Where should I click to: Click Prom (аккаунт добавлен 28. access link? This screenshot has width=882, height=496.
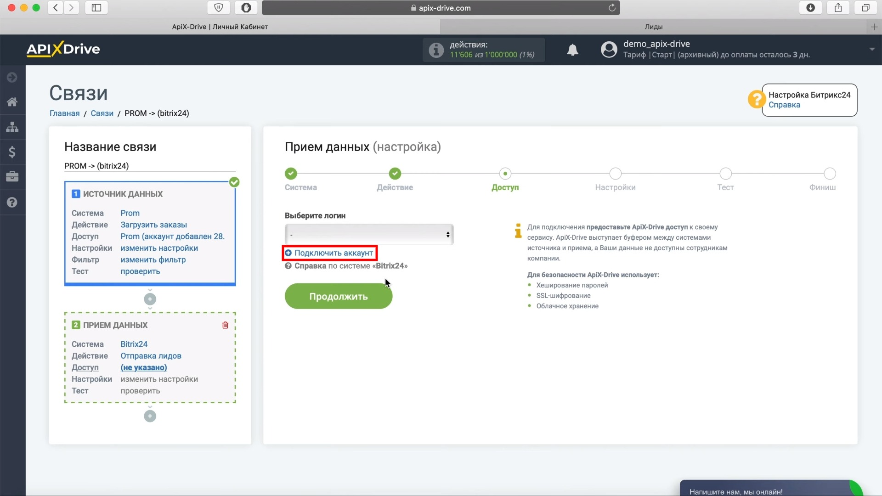pos(172,237)
